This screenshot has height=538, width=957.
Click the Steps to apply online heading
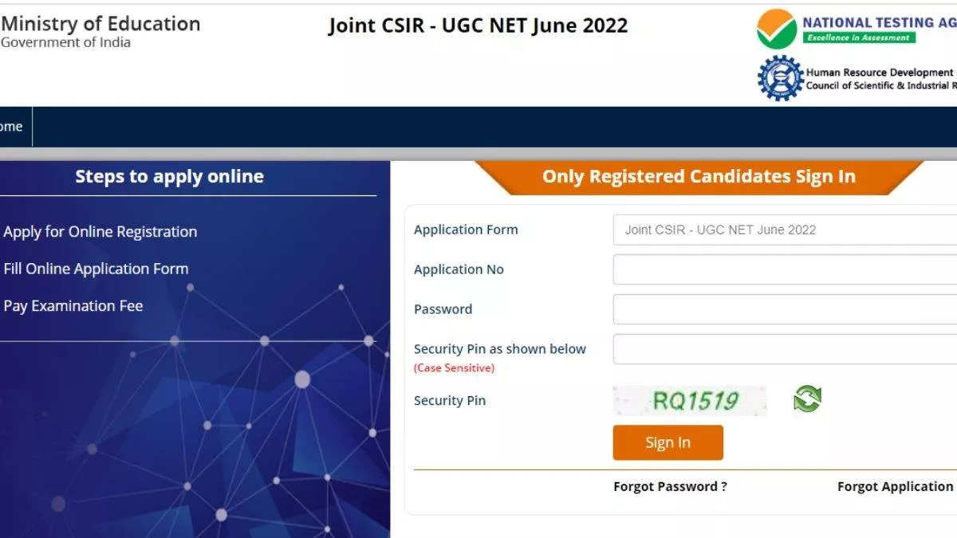[169, 176]
